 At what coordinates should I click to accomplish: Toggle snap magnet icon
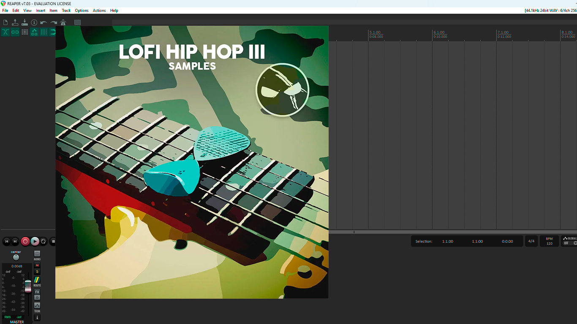pyautogui.click(x=53, y=32)
